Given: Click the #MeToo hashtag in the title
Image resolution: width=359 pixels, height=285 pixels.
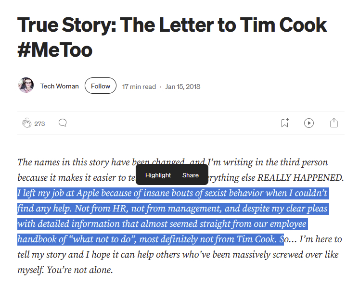Looking at the screenshot, I should pos(55,50).
